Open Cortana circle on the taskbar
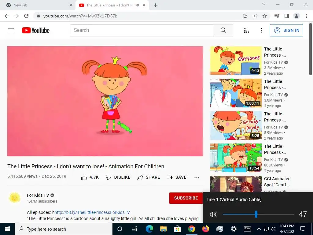The image size is (313, 235). (x=120, y=229)
